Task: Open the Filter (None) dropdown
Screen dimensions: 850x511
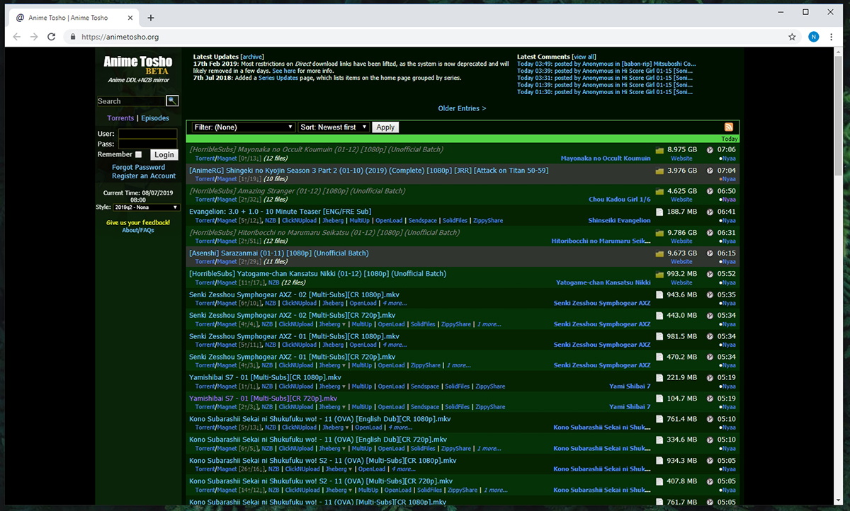Action: coord(243,127)
